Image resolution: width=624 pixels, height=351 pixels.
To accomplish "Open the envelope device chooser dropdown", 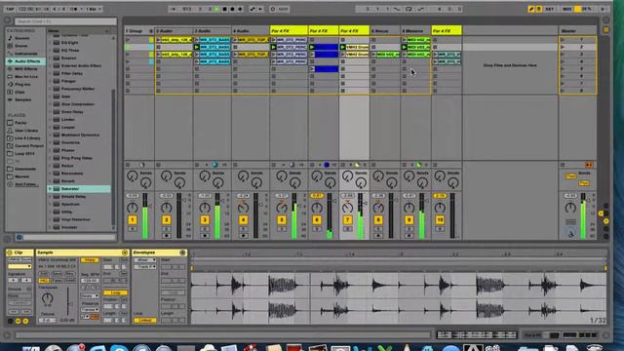I will [x=145, y=260].
